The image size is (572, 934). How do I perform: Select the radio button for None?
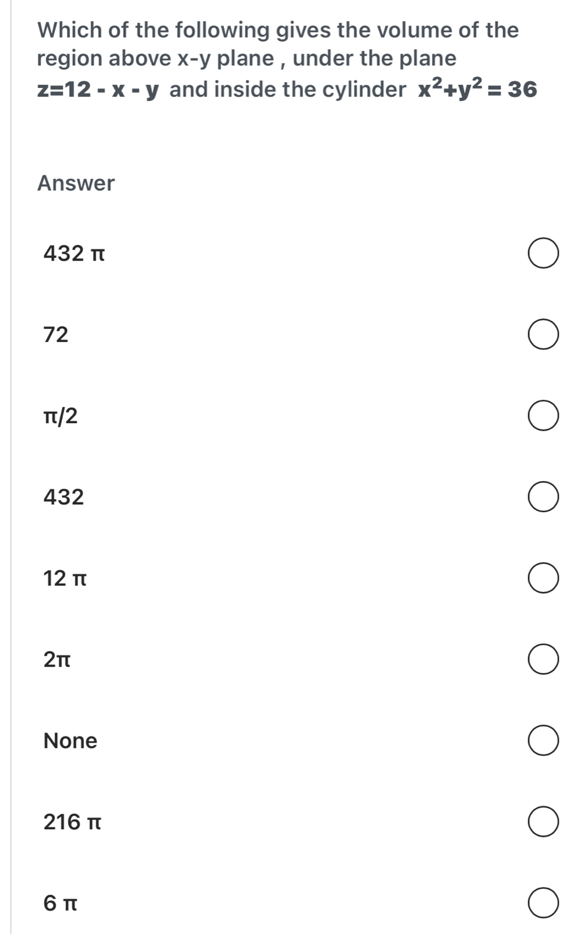(x=543, y=741)
